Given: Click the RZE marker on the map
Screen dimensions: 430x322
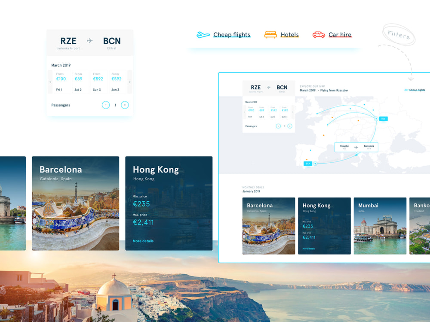Looking at the screenshot, I should tap(383, 118).
